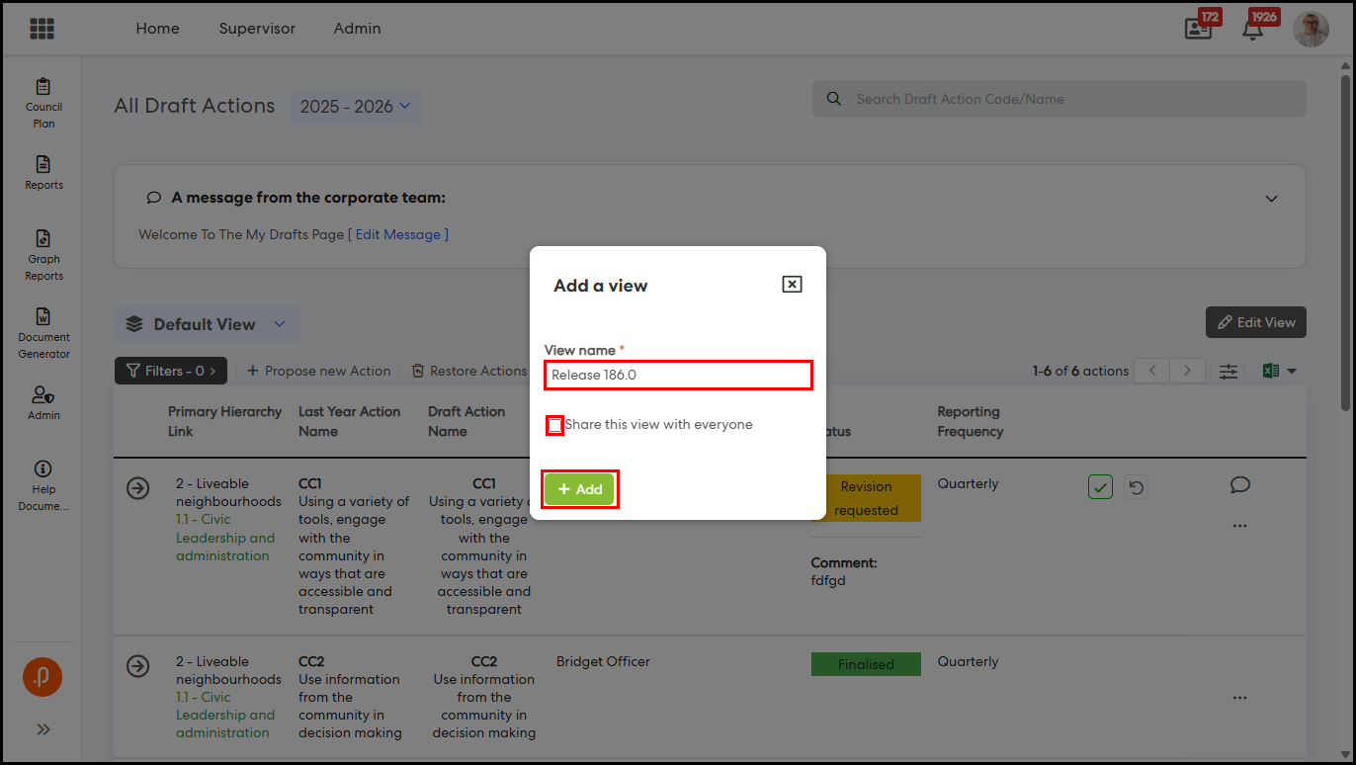Image resolution: width=1356 pixels, height=765 pixels.
Task: Open Document Generator from the sidebar
Action: click(43, 332)
